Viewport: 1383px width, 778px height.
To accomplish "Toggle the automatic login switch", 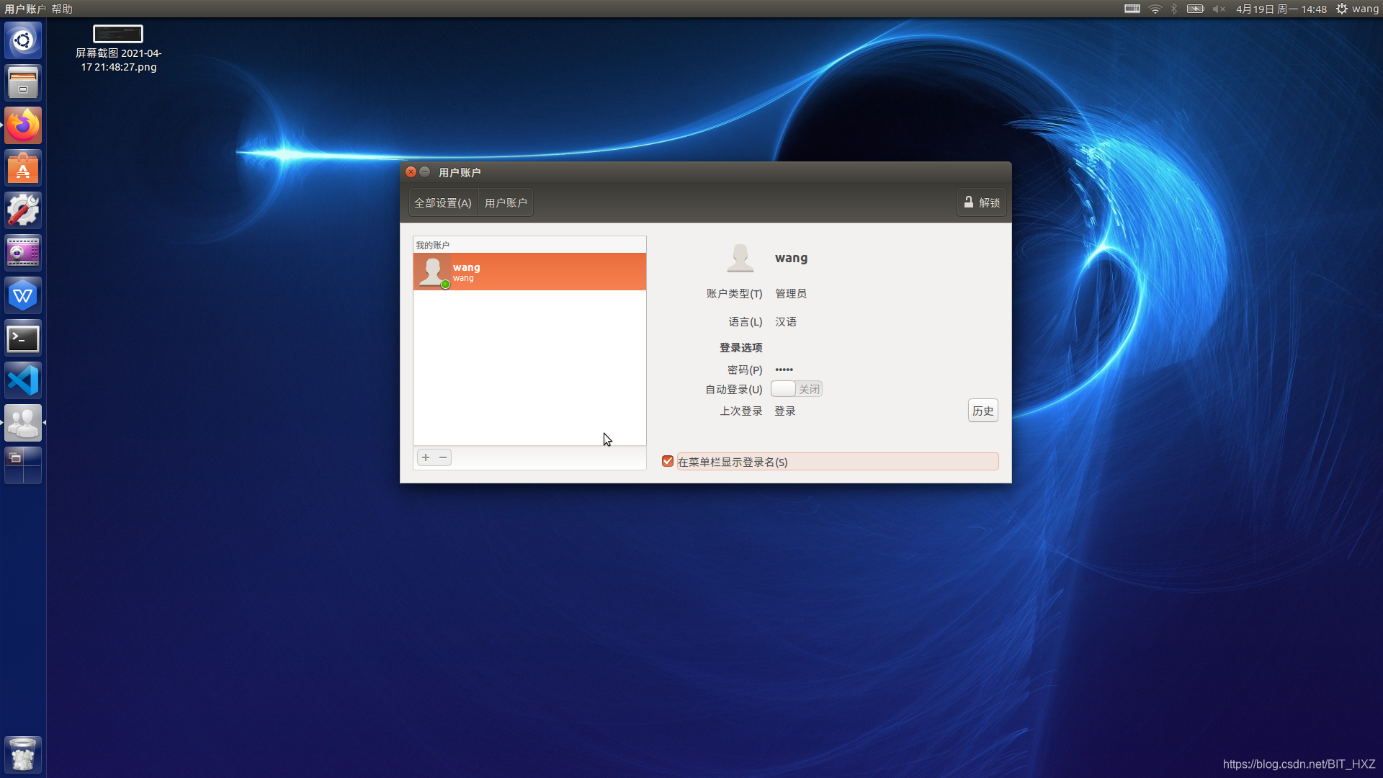I will (796, 389).
